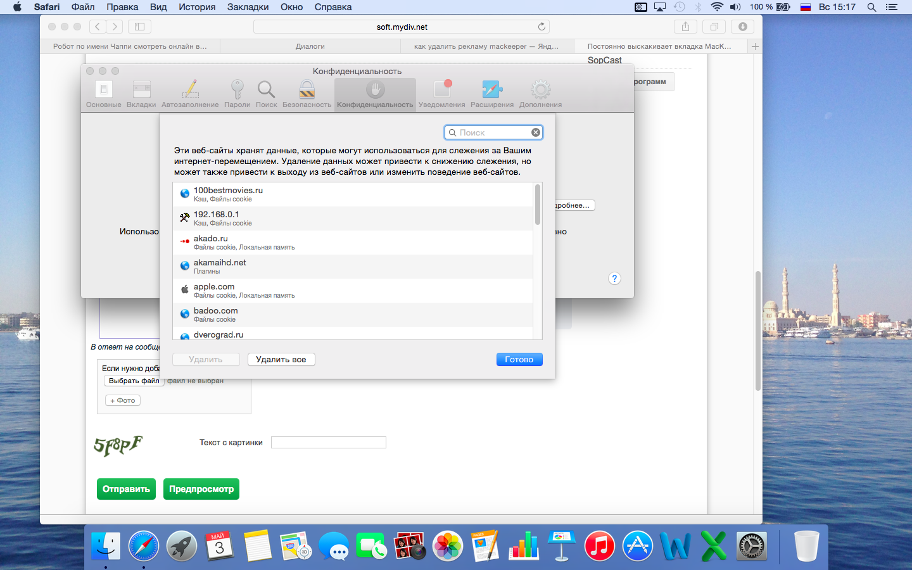This screenshot has width=912, height=570.
Task: Click the website list scrollbar thumb
Action: point(538,204)
